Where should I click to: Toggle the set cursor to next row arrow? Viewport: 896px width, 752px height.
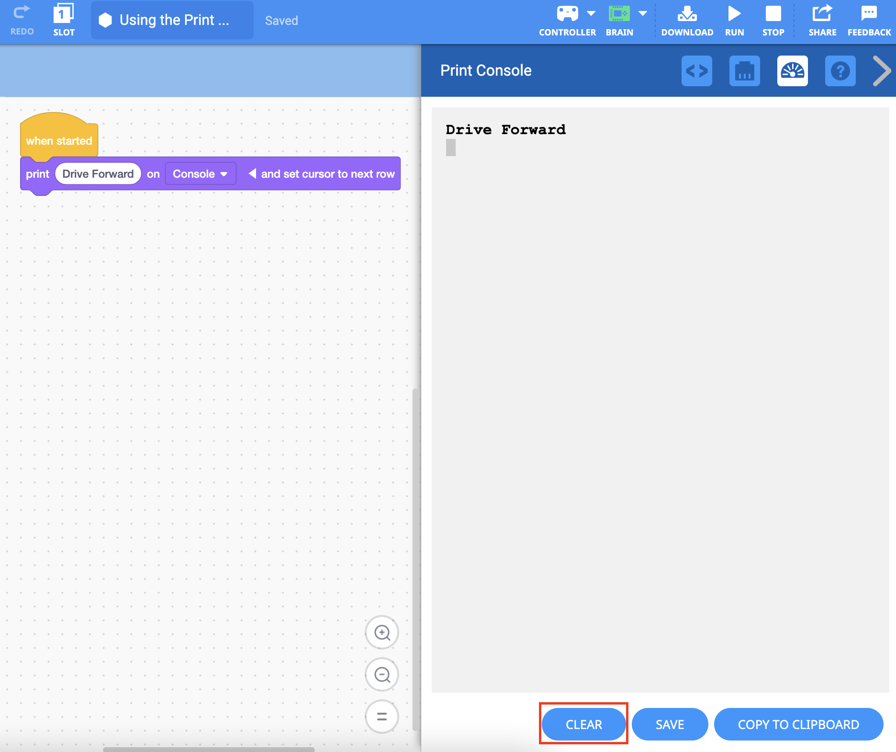(x=252, y=173)
